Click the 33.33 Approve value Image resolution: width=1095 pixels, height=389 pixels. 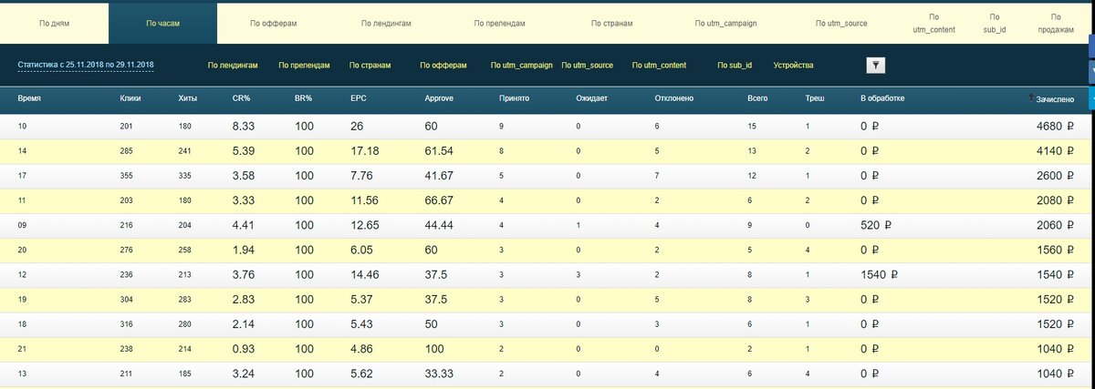(440, 373)
